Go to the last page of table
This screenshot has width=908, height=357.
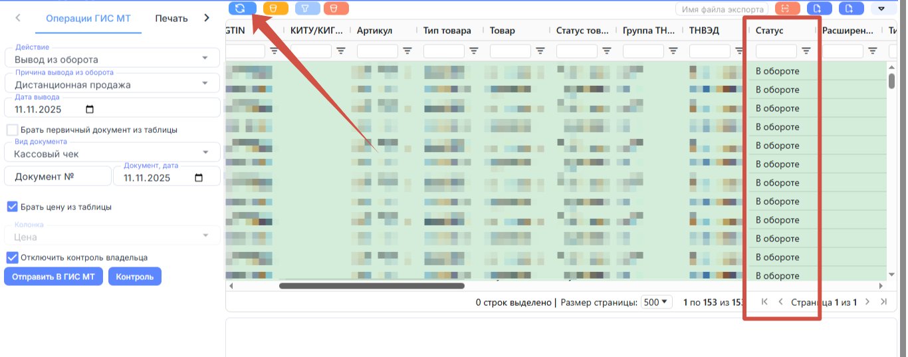(883, 302)
